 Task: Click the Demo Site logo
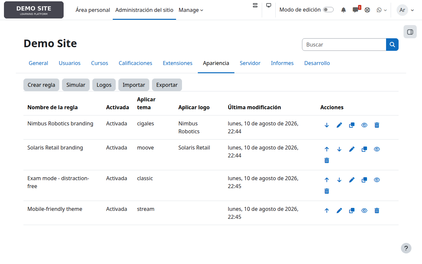[34, 10]
